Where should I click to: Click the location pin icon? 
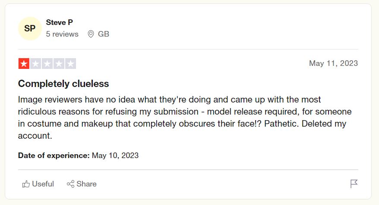tap(91, 34)
